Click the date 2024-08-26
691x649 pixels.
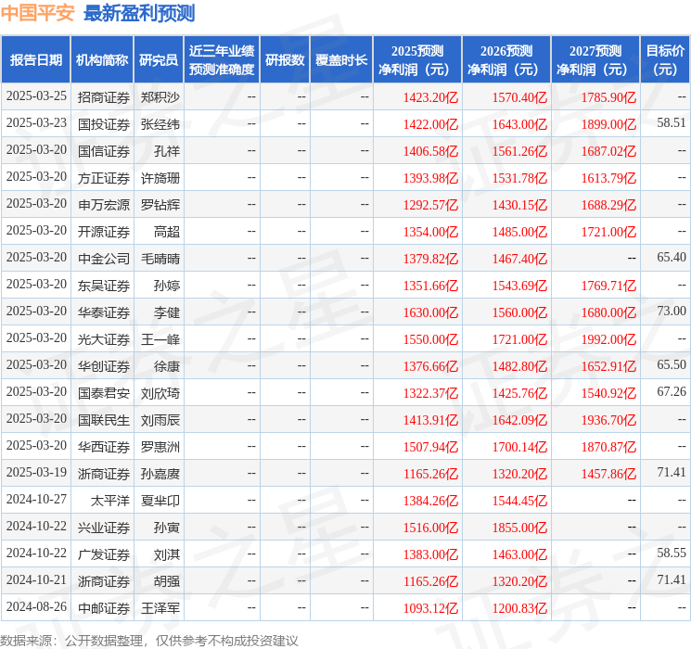(36, 606)
